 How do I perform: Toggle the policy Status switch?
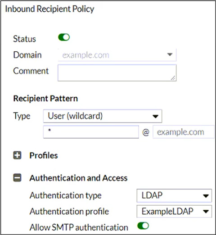click(64, 37)
